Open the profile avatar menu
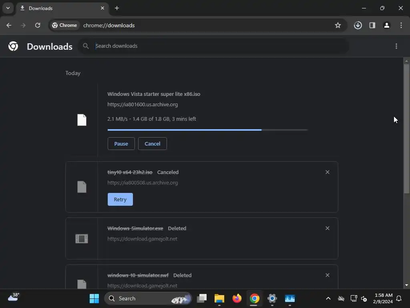Viewport: 410px width, 308px height. (x=387, y=25)
